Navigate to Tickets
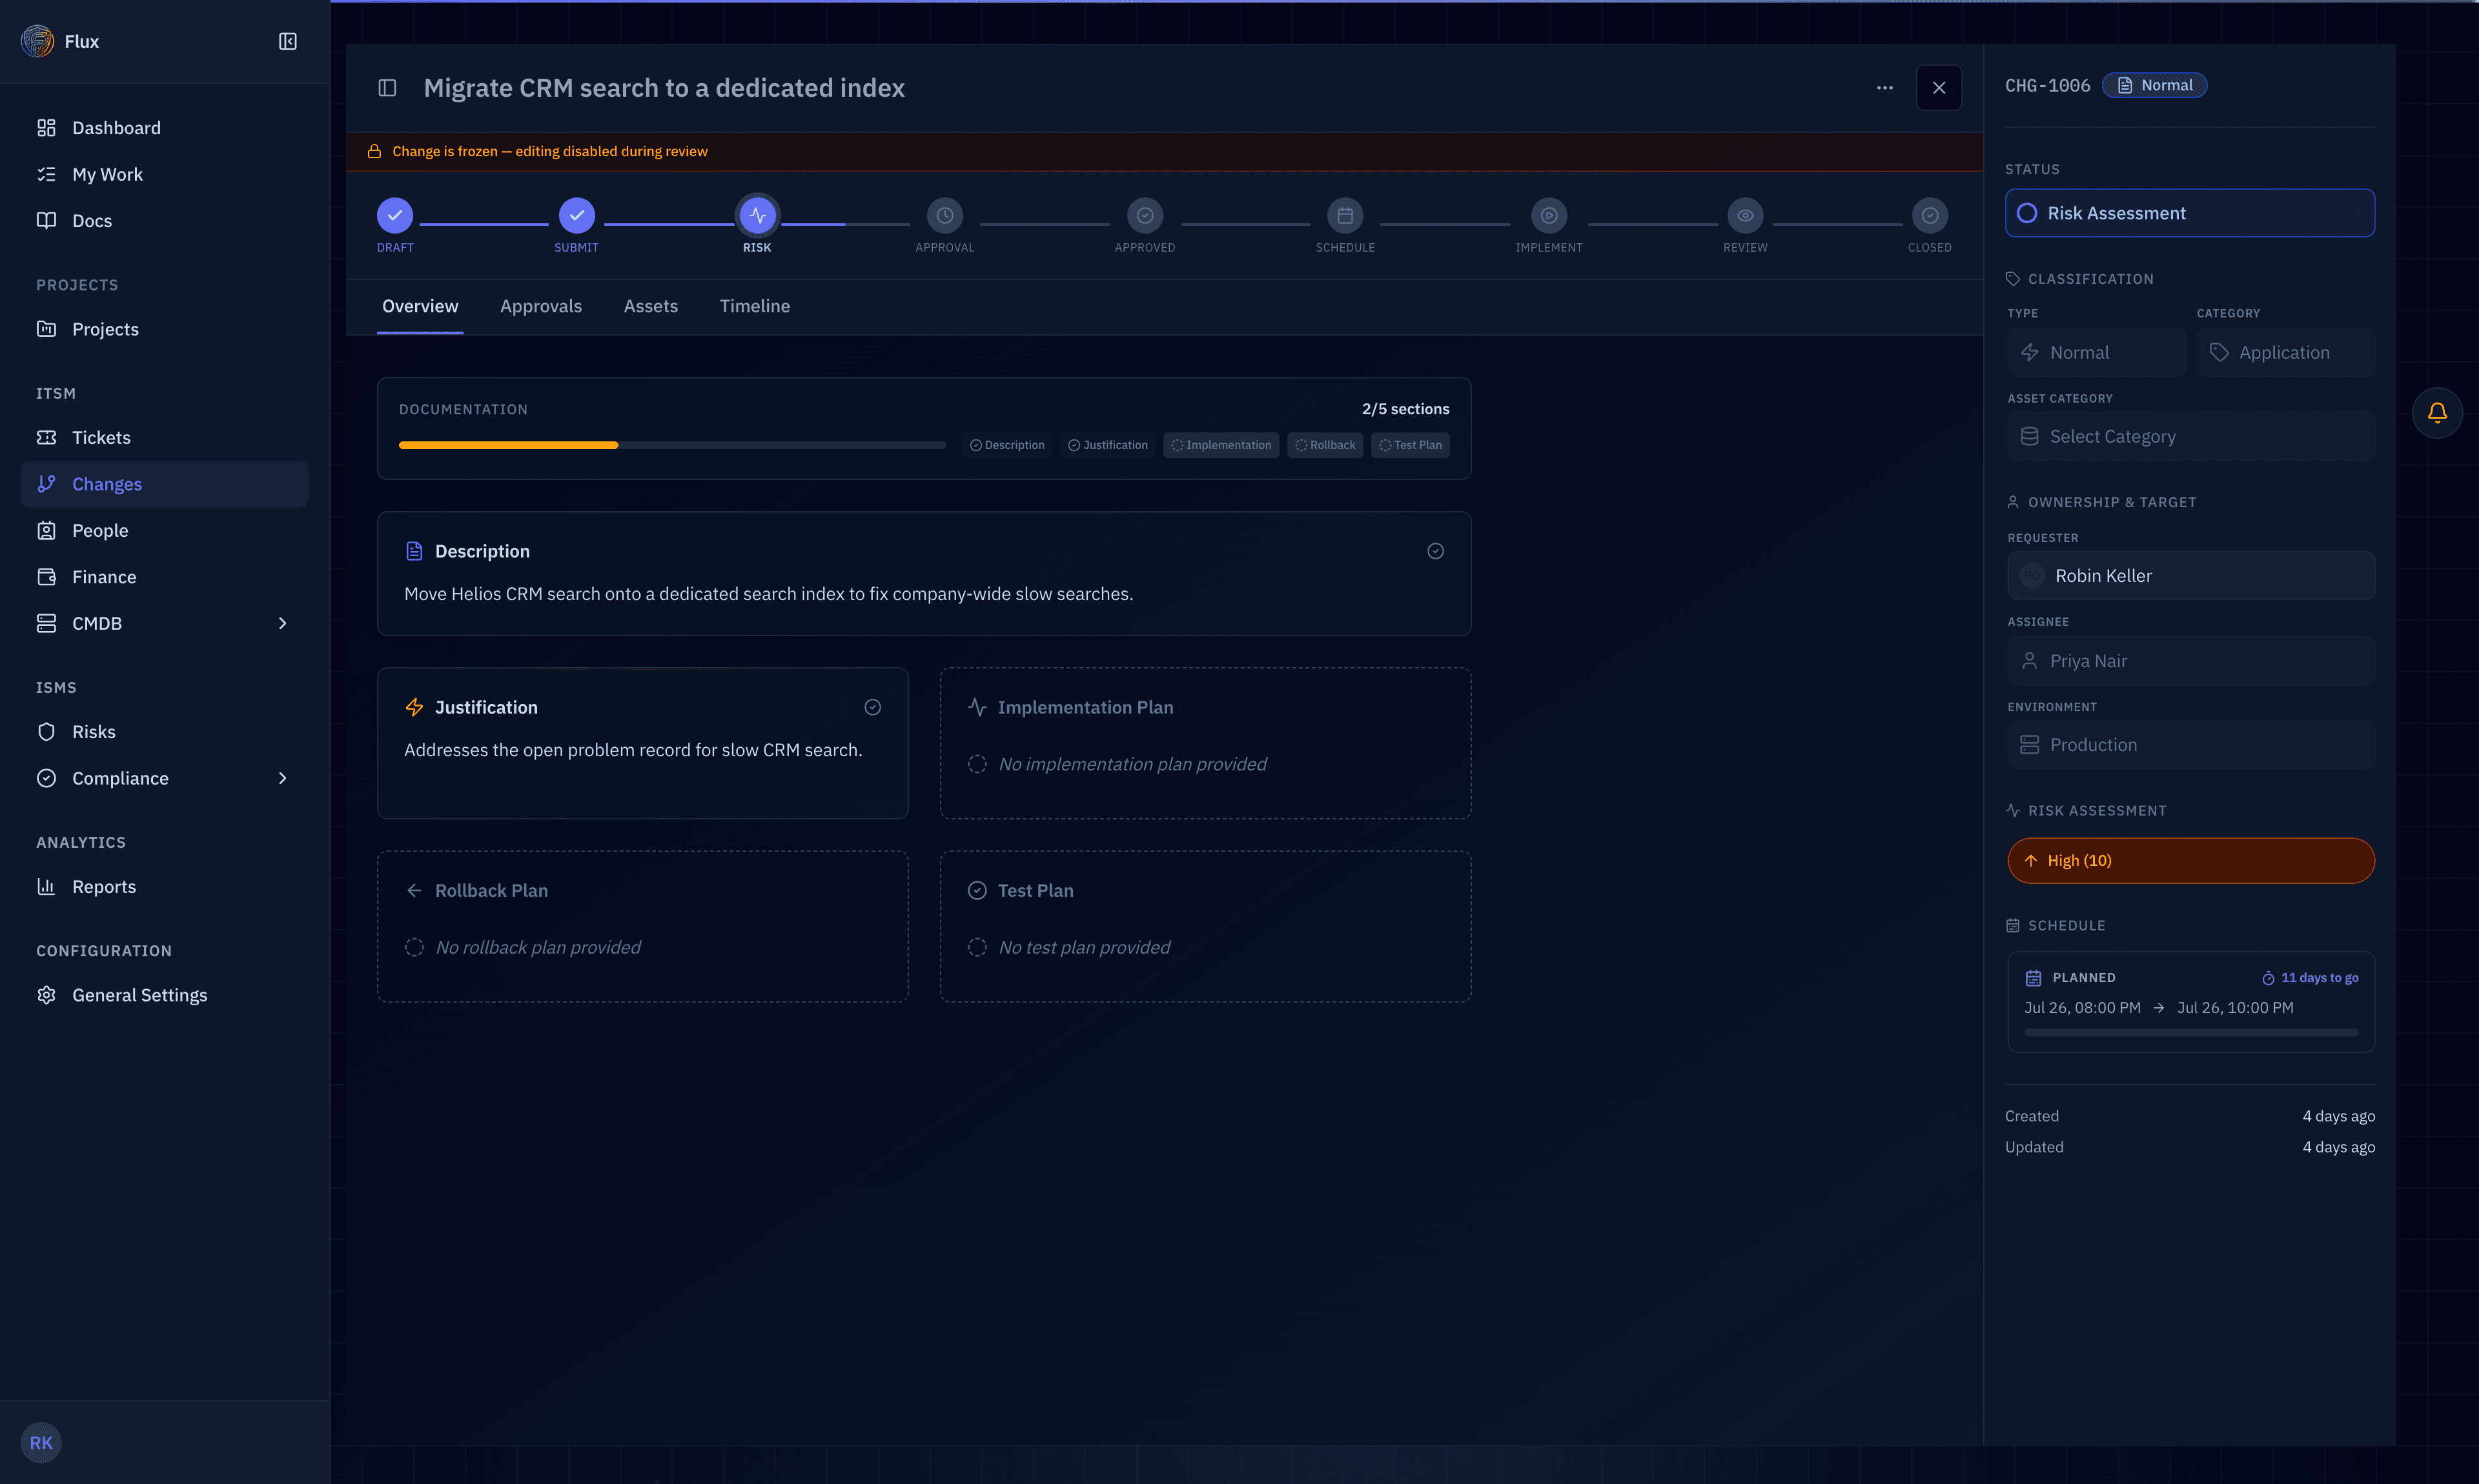 164,437
